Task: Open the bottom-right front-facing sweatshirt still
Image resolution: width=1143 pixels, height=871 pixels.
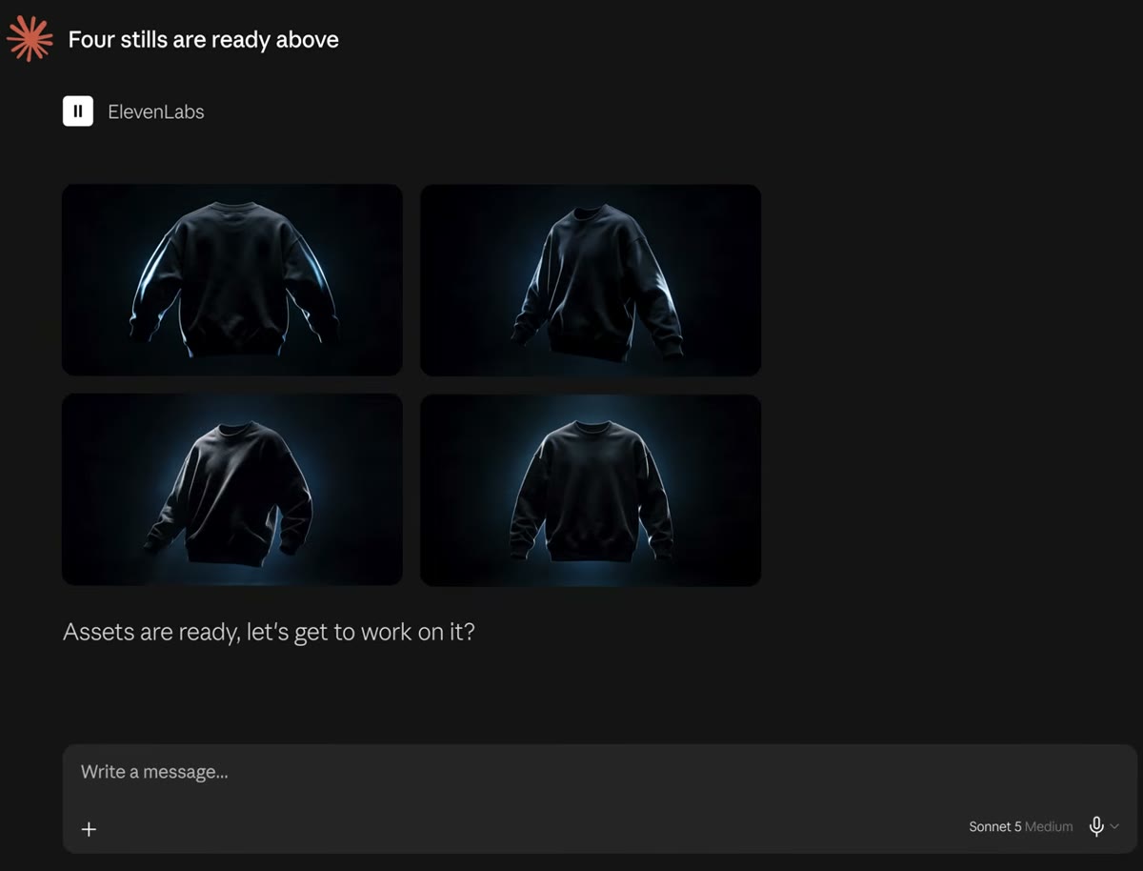Action: [591, 490]
